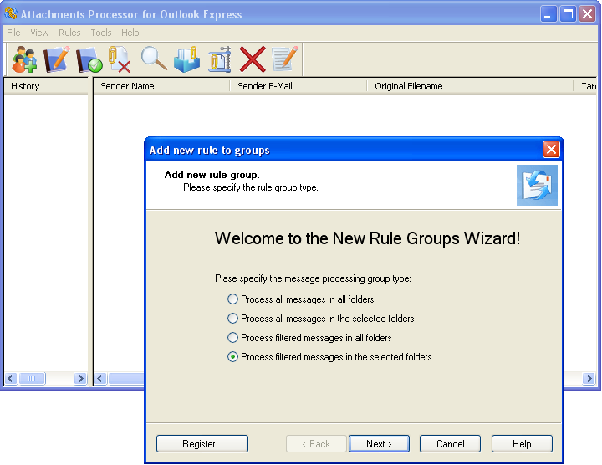Click the wizard mail envelope logo image
The height and width of the screenshot is (465, 602).
(x=537, y=185)
